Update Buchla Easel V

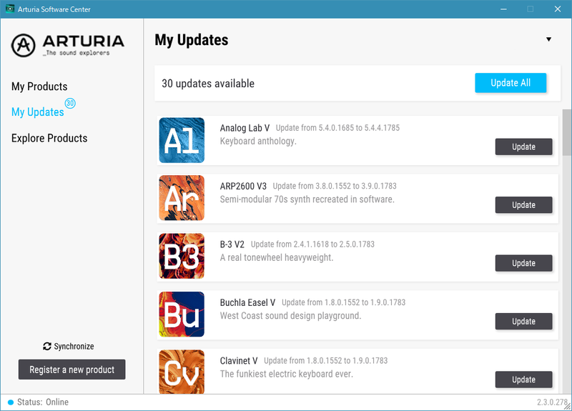(x=523, y=321)
